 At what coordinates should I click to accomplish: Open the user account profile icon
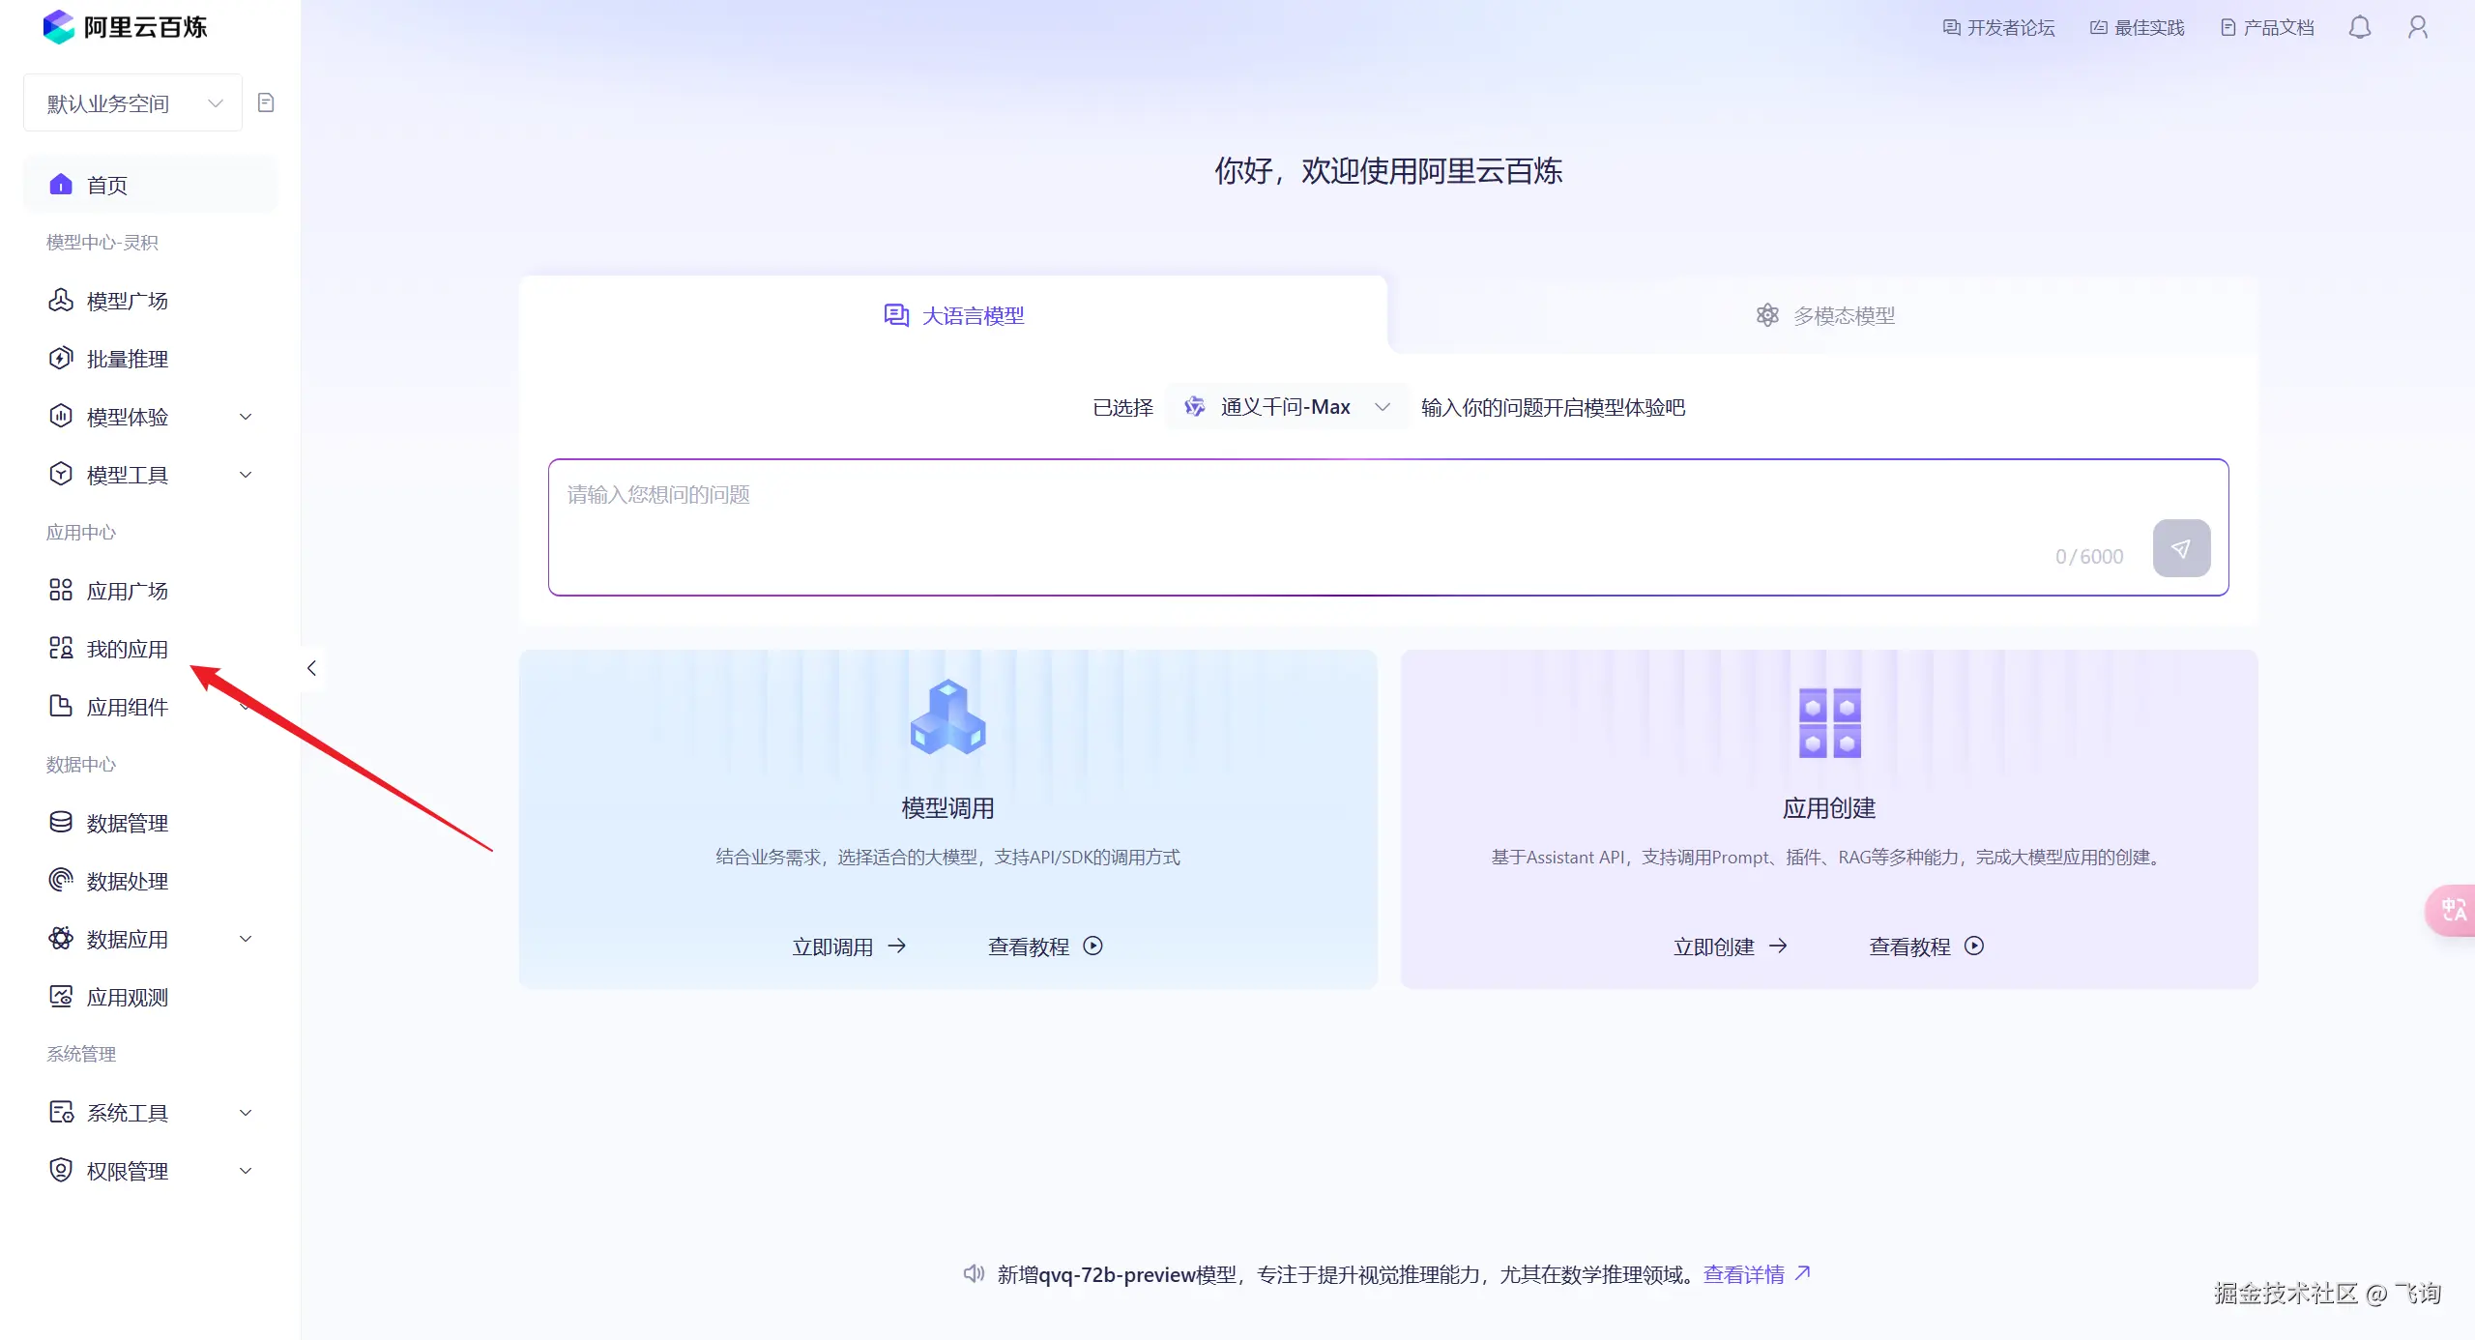click(2417, 27)
